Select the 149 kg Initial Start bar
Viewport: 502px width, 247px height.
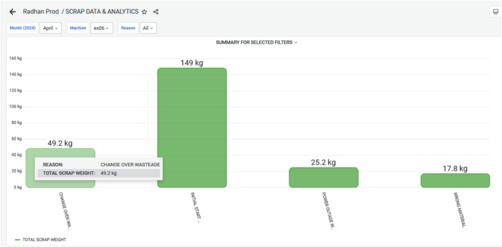(x=192, y=128)
